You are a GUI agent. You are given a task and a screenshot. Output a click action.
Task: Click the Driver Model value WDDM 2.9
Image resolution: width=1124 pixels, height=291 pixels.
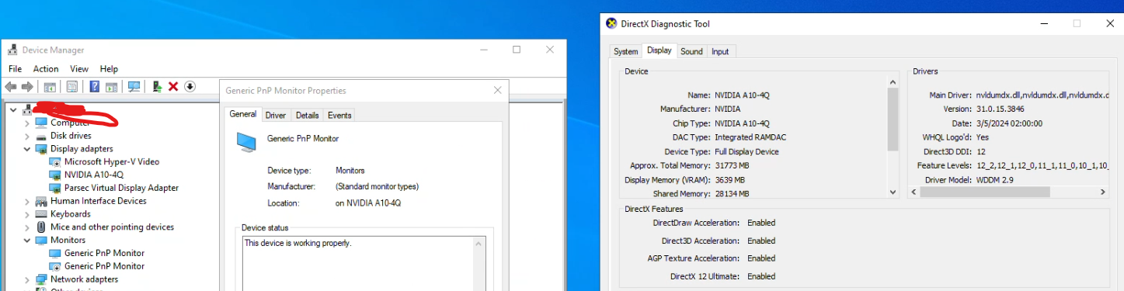(x=995, y=180)
